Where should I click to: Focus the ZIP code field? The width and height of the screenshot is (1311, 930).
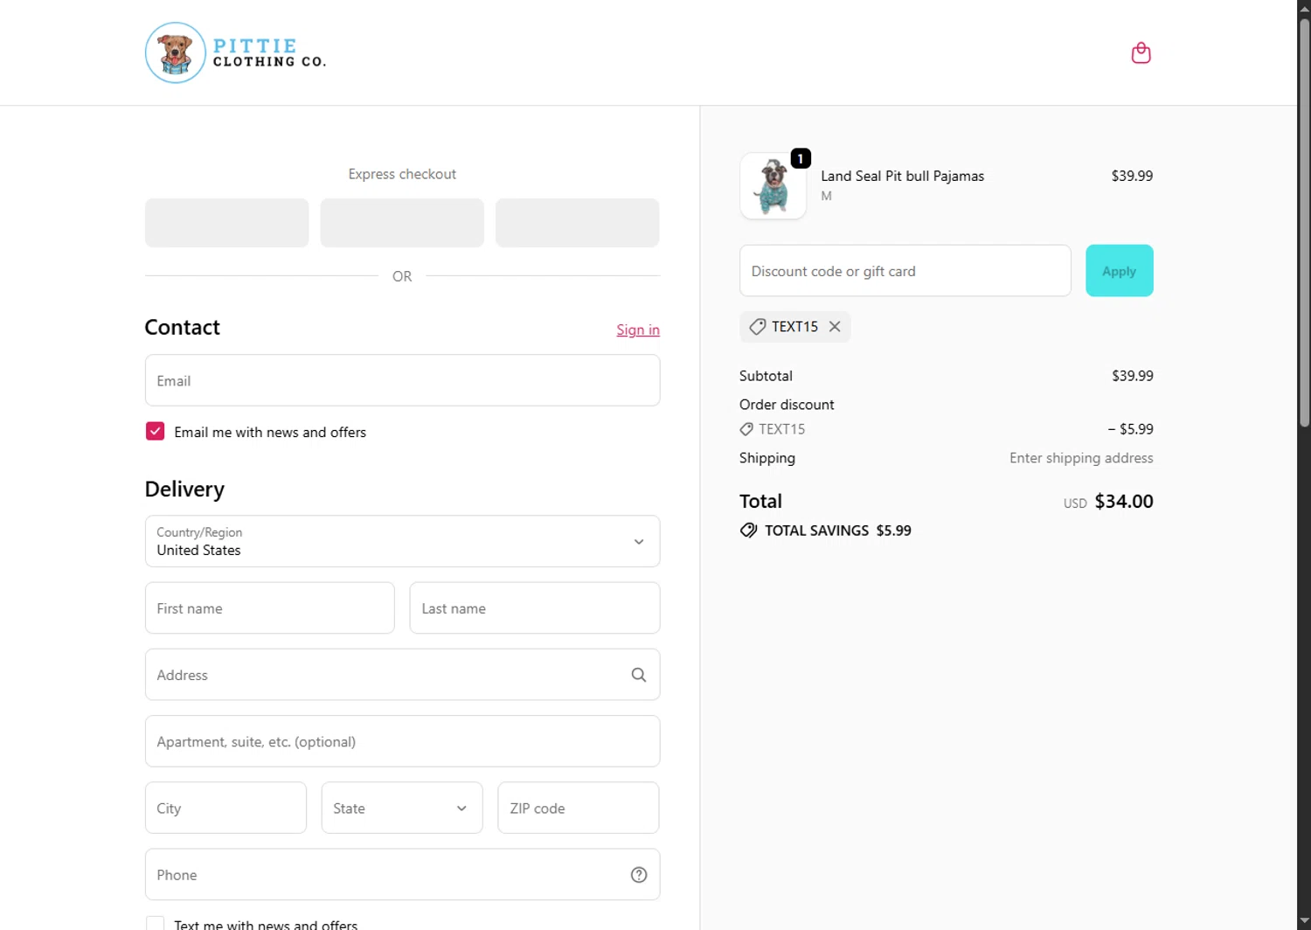[x=578, y=808]
